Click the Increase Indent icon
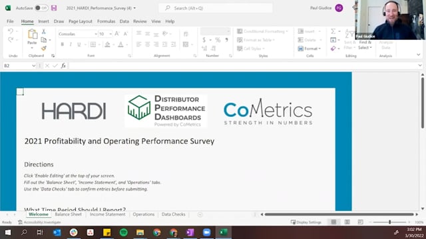Image resolution: width=426 pixels, height=239 pixels. pos(173,44)
